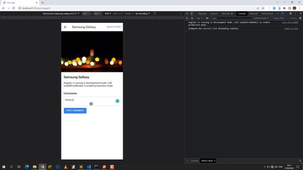Open Windows taskbar search
Image resolution: width=303 pixels, height=170 pixels.
11,167
